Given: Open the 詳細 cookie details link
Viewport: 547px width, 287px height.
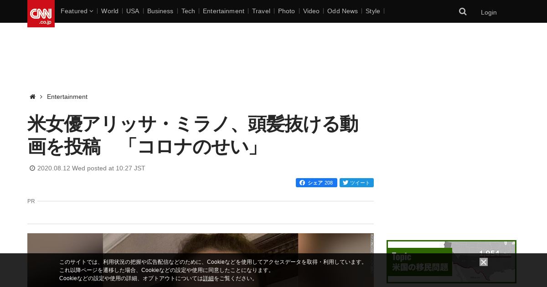Looking at the screenshot, I should pyautogui.click(x=208, y=278).
